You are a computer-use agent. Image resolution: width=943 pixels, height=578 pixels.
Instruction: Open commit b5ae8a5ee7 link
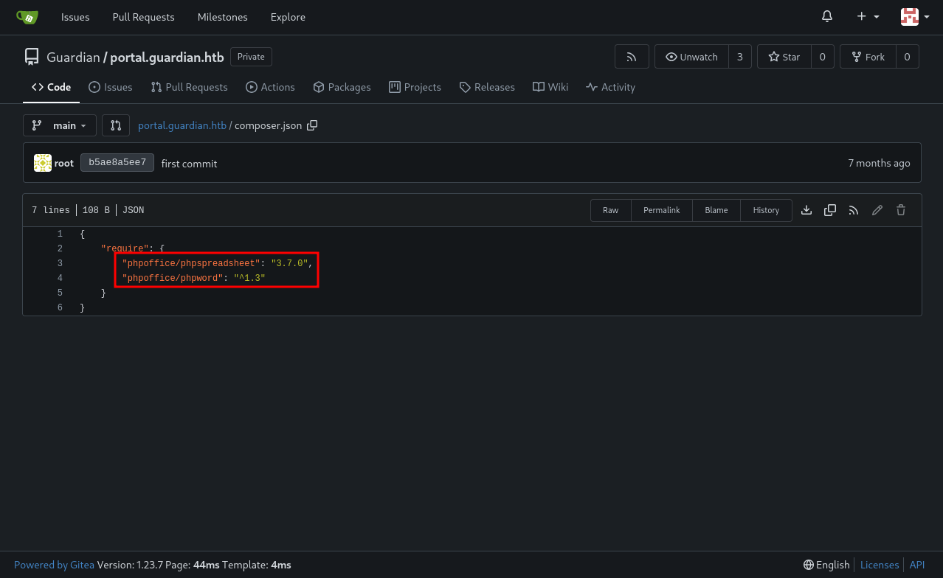pyautogui.click(x=117, y=163)
